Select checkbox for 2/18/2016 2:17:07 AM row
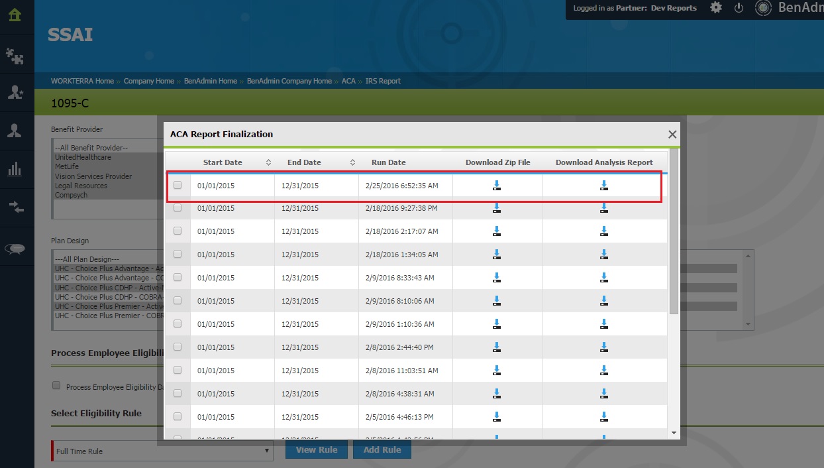Viewport: 824px width, 468px height. pos(178,231)
